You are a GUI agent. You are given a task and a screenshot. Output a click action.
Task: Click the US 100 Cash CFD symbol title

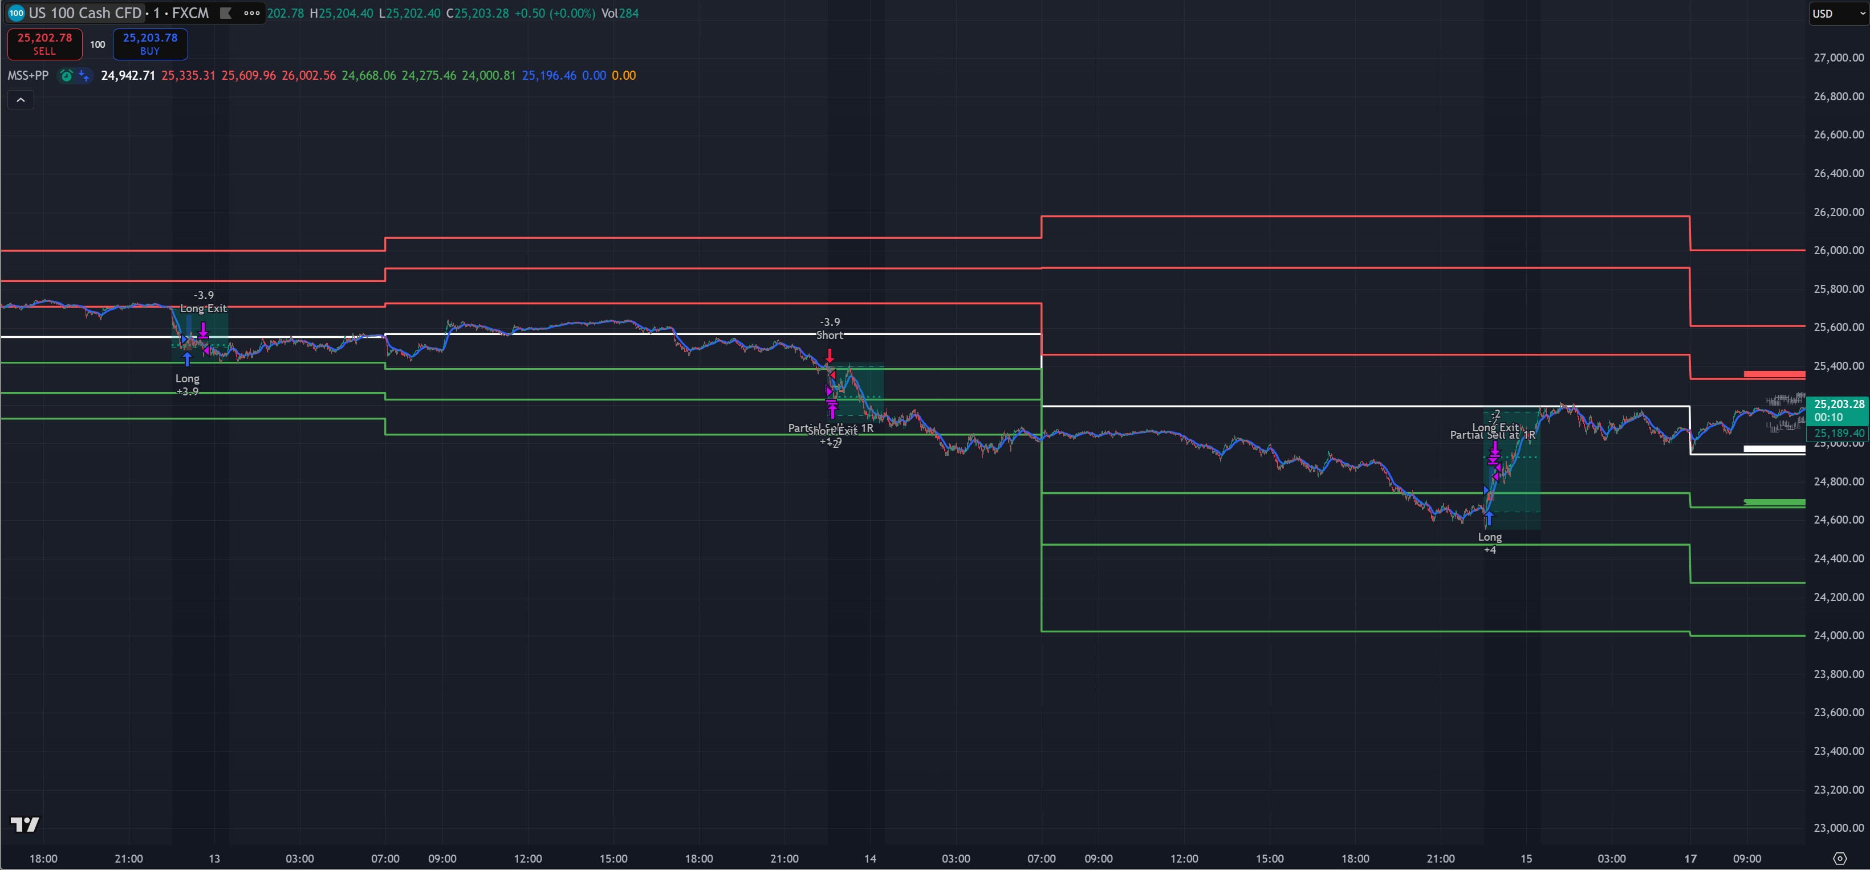pyautogui.click(x=85, y=13)
